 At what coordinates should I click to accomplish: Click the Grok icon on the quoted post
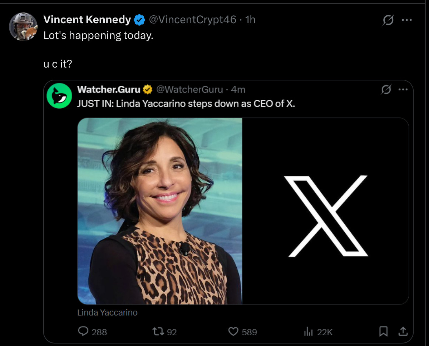coord(386,89)
